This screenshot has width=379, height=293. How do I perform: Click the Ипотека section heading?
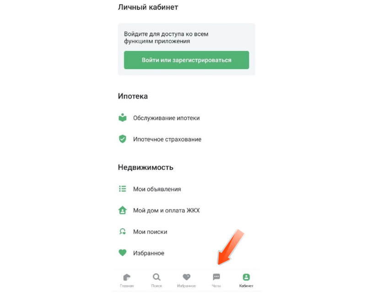click(133, 96)
